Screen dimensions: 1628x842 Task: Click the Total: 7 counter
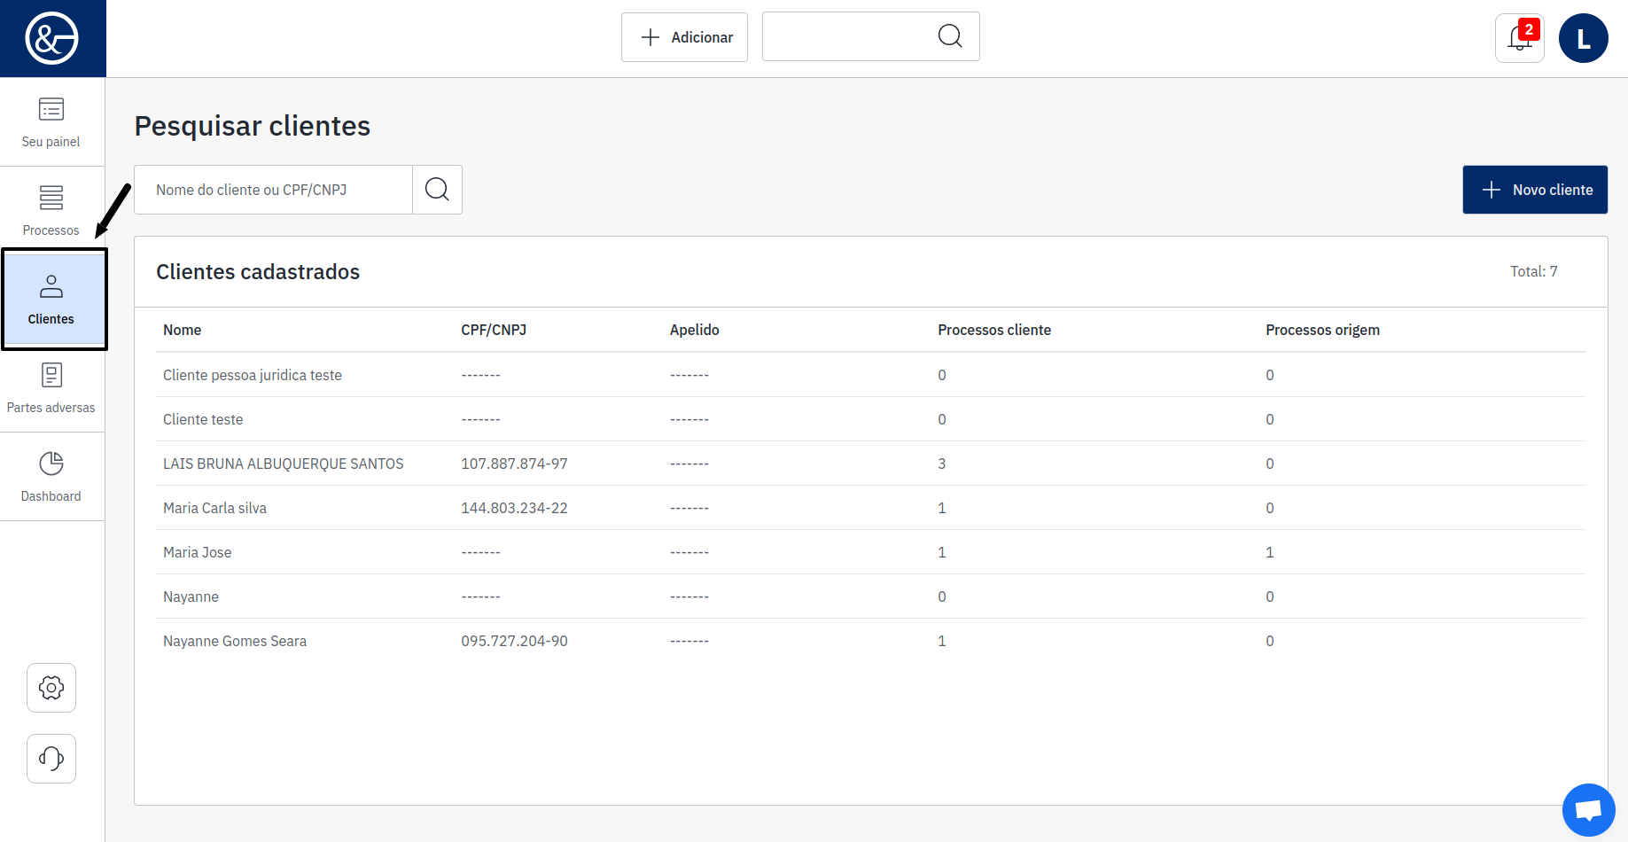1534,271
